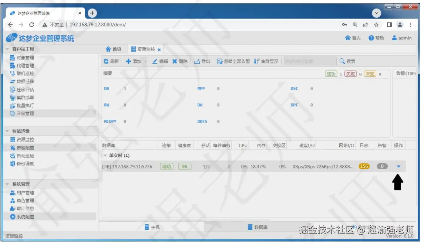Screen dimensions: 421x242
Task: Open 系统配置 page
Action: point(22,217)
